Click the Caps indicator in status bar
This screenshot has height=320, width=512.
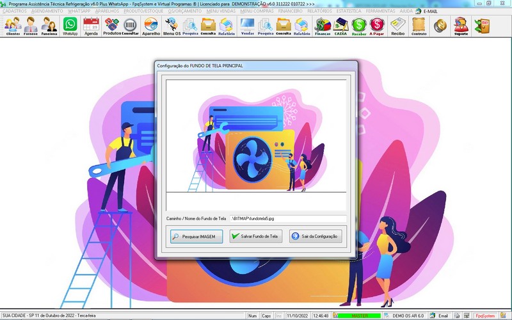pyautogui.click(x=266, y=316)
